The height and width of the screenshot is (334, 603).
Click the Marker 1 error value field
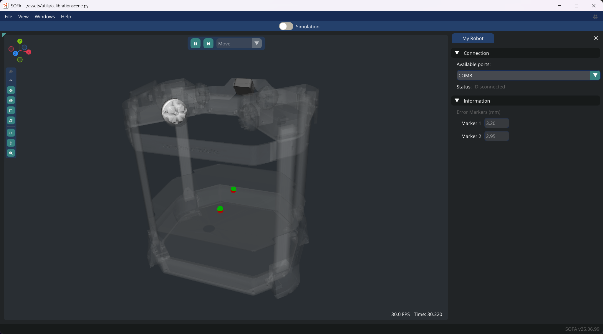point(496,123)
